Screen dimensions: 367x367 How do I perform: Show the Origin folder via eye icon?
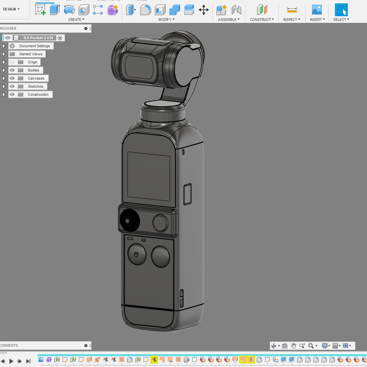12,62
